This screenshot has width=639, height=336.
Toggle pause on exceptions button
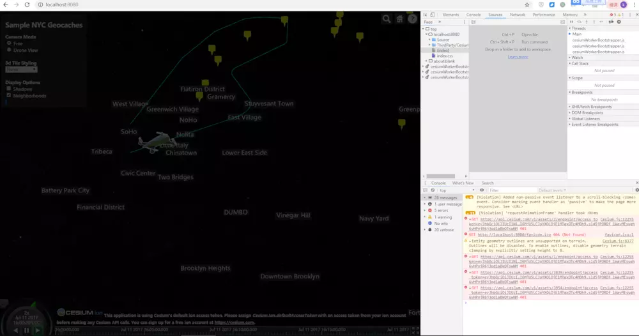point(619,22)
